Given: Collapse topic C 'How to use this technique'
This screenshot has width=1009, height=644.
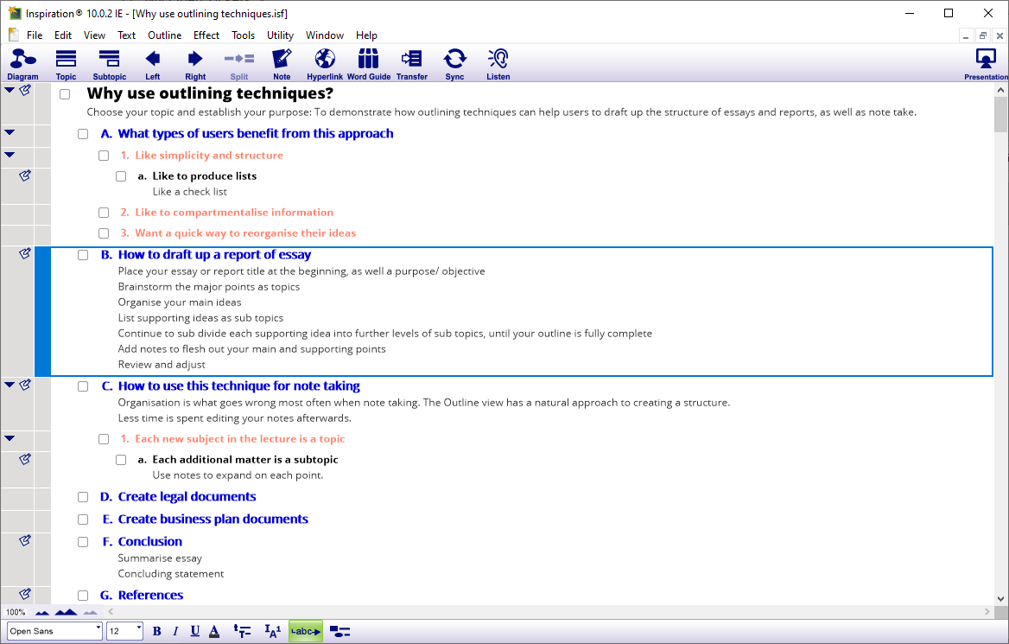Looking at the screenshot, I should 10,385.
